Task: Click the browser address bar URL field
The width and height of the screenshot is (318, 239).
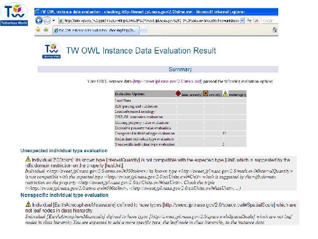Action: pyautogui.click(x=151, y=21)
